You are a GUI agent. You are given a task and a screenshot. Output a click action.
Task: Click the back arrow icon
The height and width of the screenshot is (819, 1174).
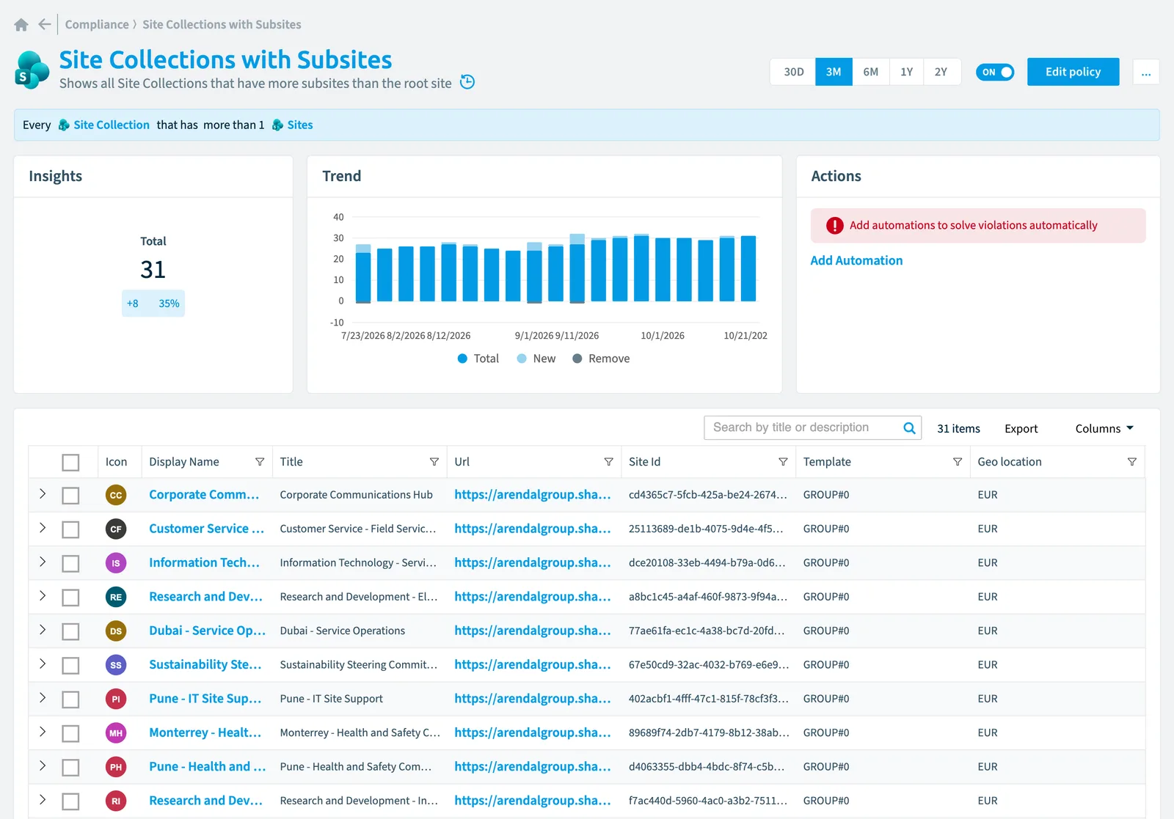coord(45,24)
